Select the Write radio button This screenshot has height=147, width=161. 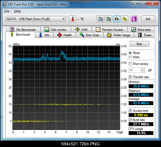(130, 57)
